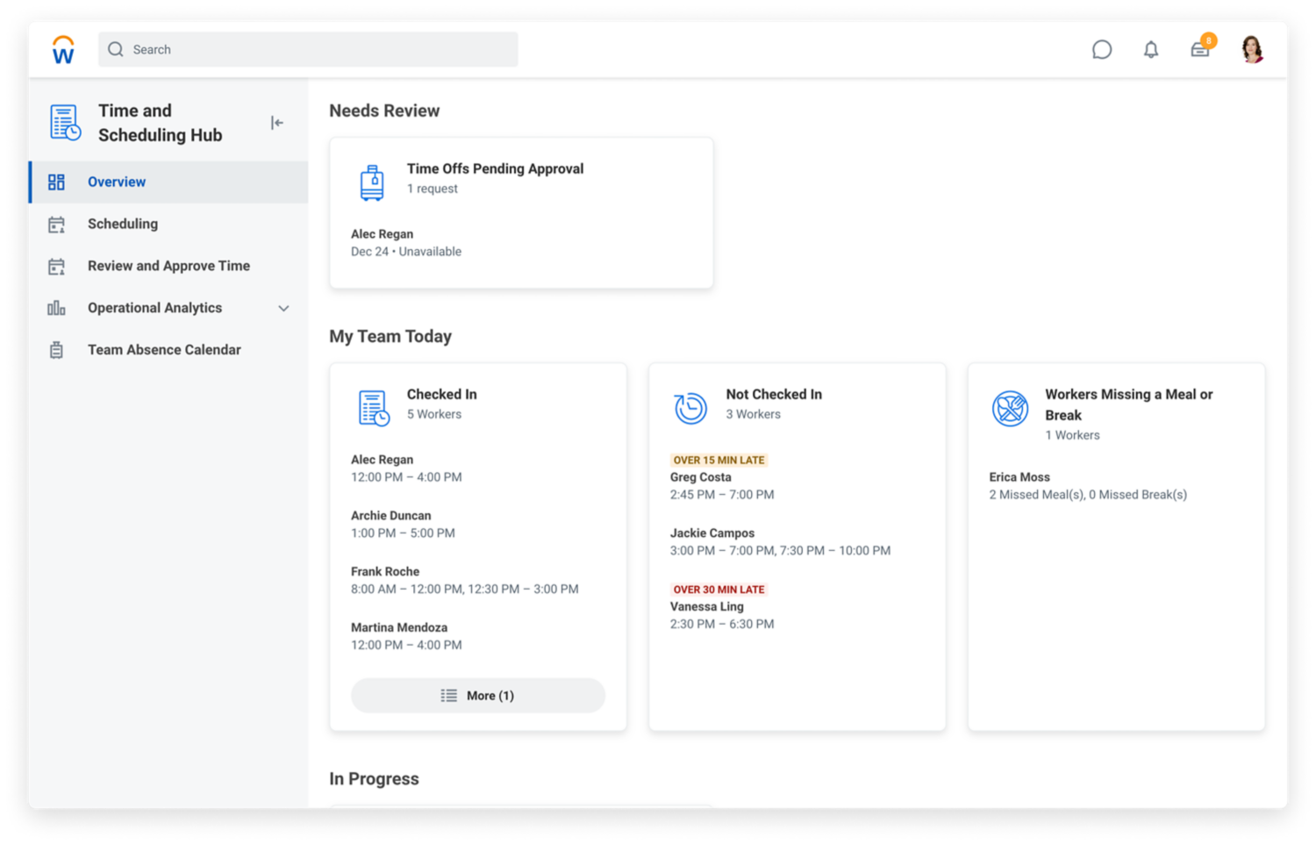Open the Scheduling section
This screenshot has height=844, width=1316.
(x=123, y=225)
